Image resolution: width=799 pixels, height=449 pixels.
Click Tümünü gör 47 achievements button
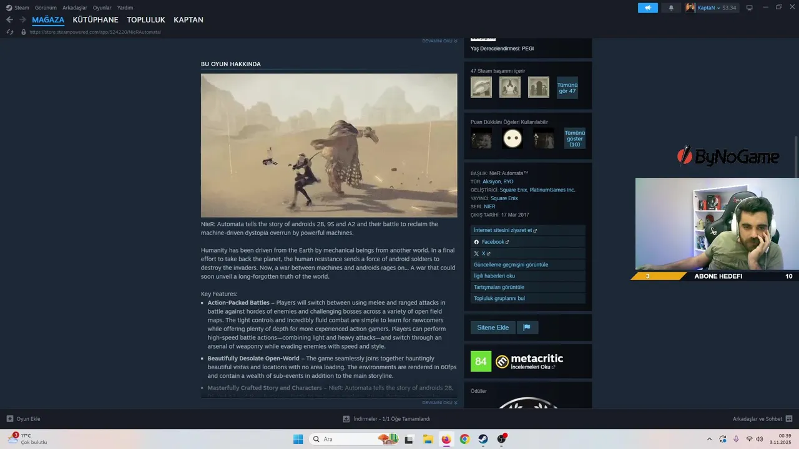click(567, 87)
